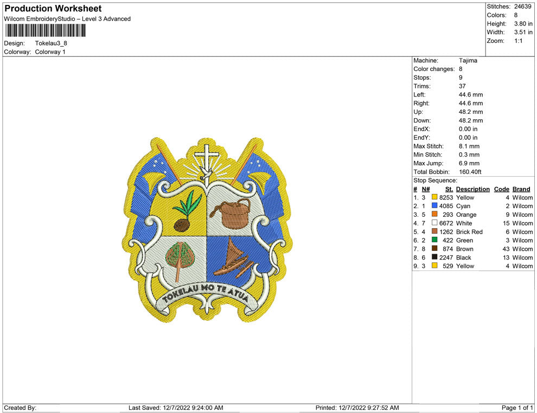
Task: Click the orange color swatch in the stop sequence
Action: tap(434, 214)
